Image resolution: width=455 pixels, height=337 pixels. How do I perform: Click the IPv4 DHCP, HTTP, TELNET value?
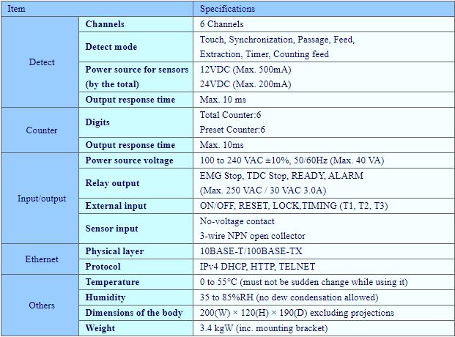click(x=256, y=267)
